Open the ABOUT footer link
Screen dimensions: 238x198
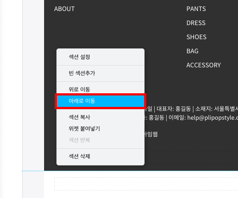click(64, 9)
